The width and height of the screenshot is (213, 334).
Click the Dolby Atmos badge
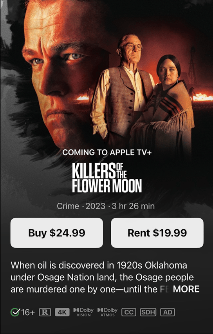coord(107,312)
